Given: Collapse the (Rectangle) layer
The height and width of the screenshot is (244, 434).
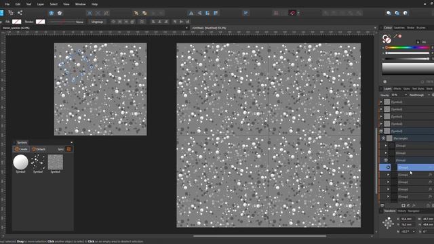Looking at the screenshot, I should pos(383,138).
